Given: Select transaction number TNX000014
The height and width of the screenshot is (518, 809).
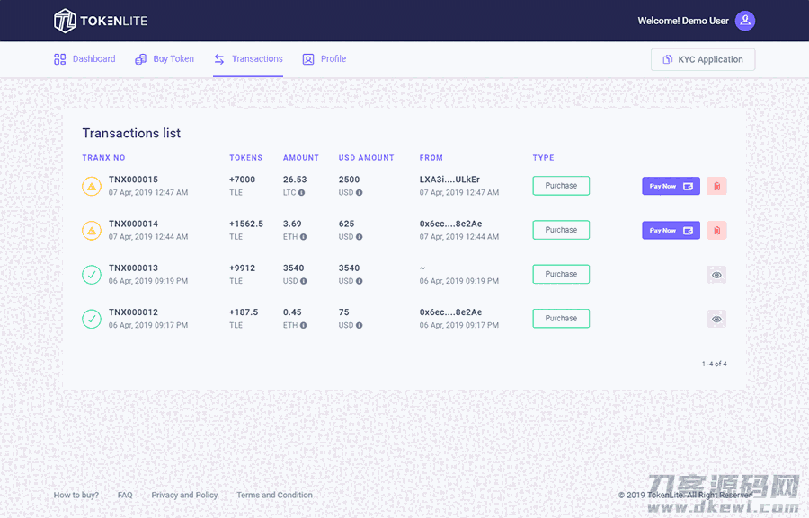Looking at the screenshot, I should click(x=133, y=224).
